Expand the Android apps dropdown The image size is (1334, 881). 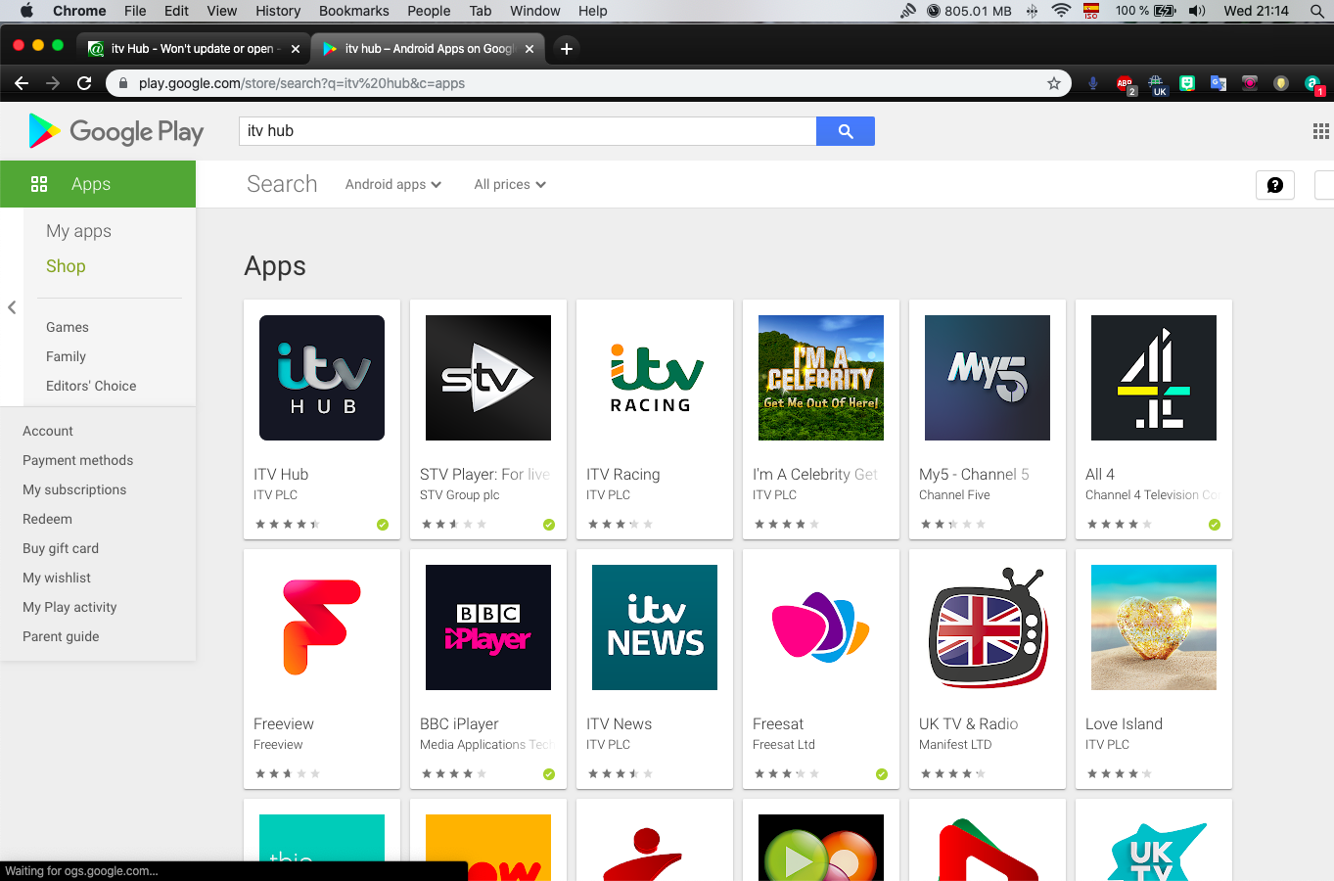[393, 184]
